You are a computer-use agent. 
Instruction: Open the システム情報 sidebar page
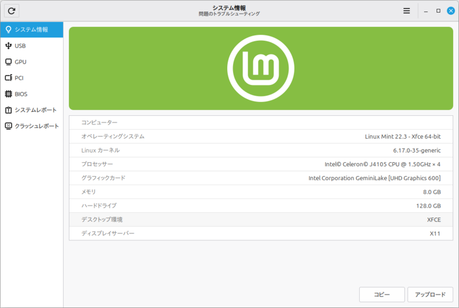tap(32, 30)
